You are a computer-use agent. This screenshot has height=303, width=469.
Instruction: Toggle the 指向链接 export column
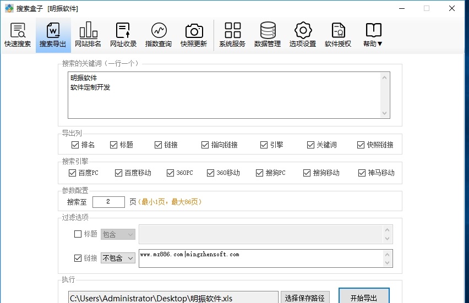coord(205,145)
